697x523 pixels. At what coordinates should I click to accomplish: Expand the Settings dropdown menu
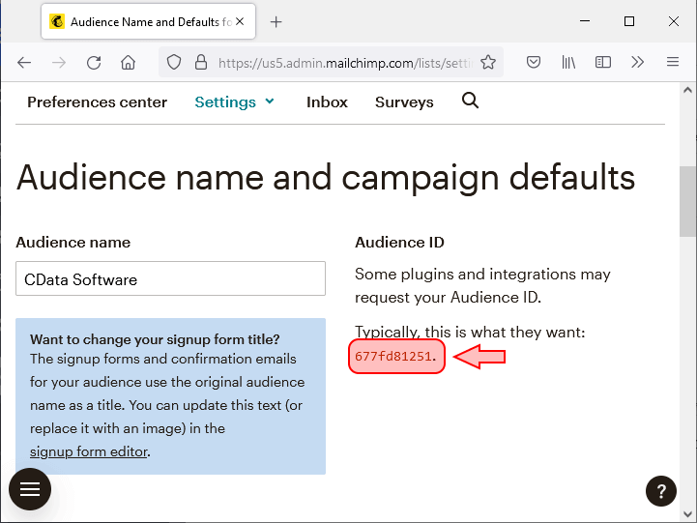pyautogui.click(x=235, y=102)
